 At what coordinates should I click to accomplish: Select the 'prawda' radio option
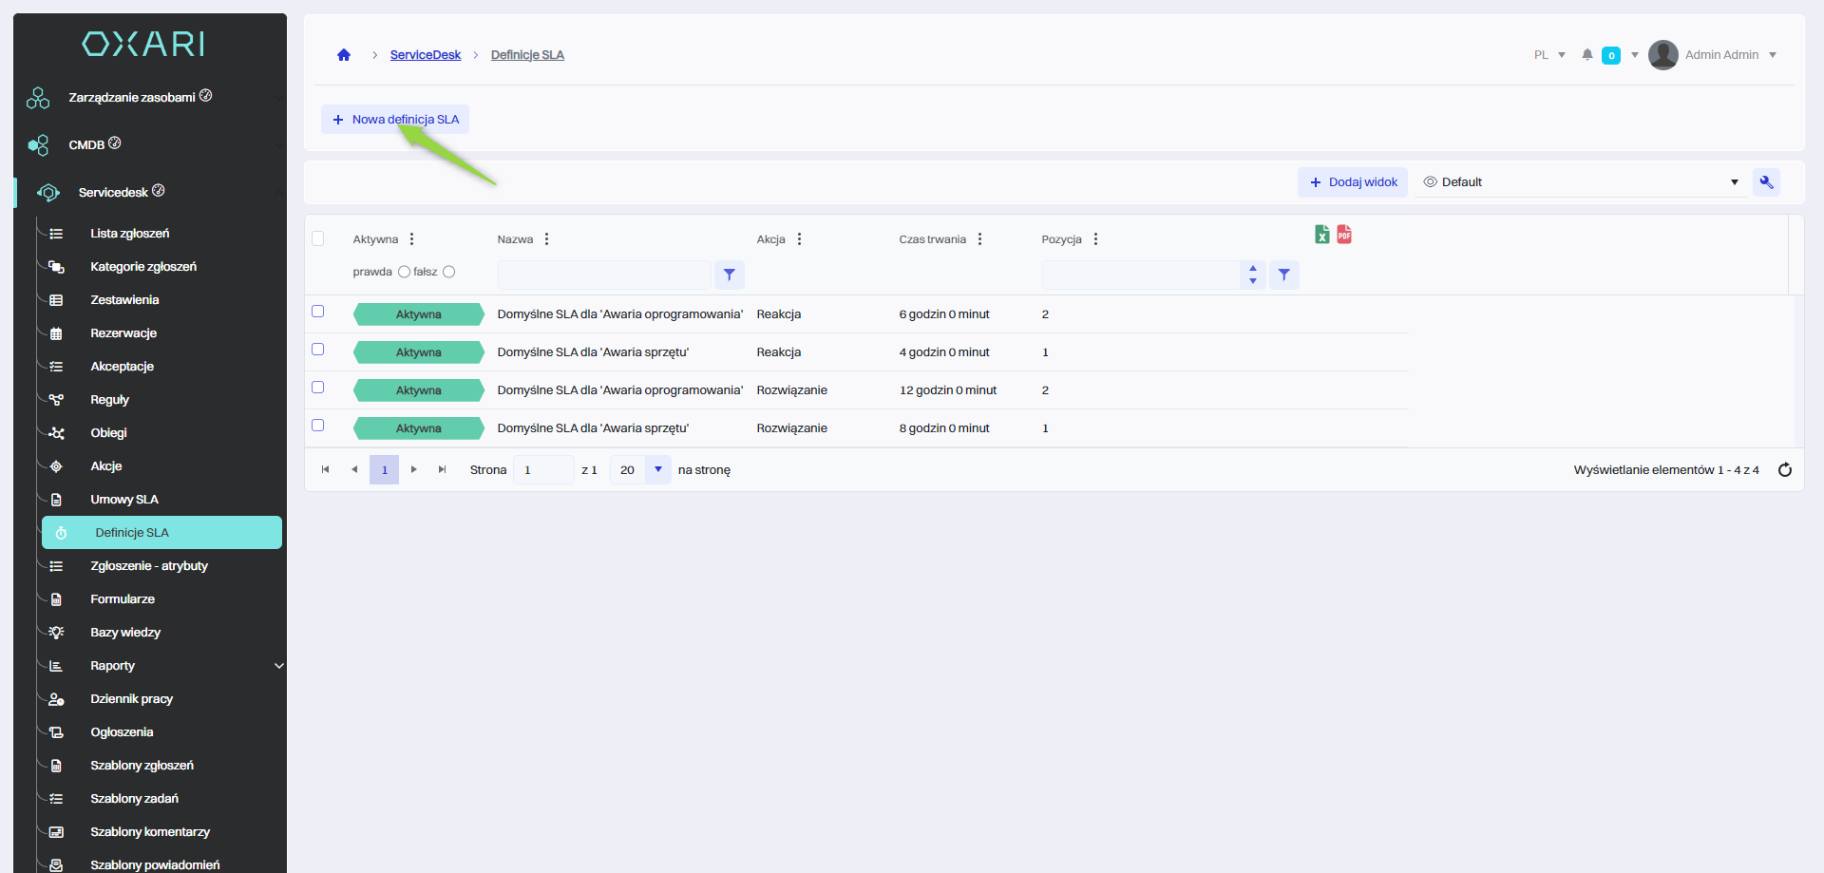[404, 272]
